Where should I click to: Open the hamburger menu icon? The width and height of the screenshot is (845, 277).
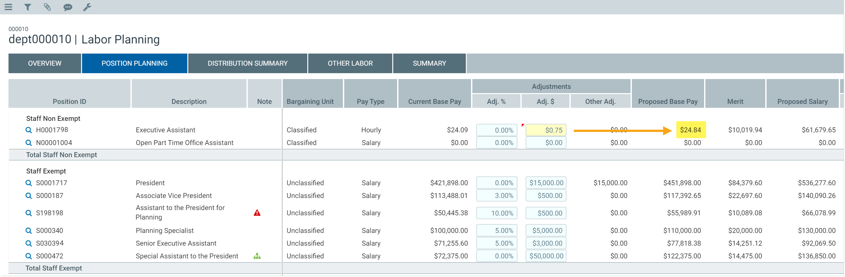(x=8, y=7)
